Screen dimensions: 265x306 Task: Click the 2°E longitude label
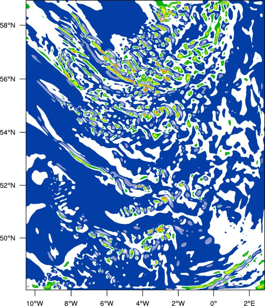pyautogui.click(x=250, y=303)
